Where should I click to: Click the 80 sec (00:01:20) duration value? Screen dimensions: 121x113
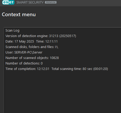click(x=95, y=69)
